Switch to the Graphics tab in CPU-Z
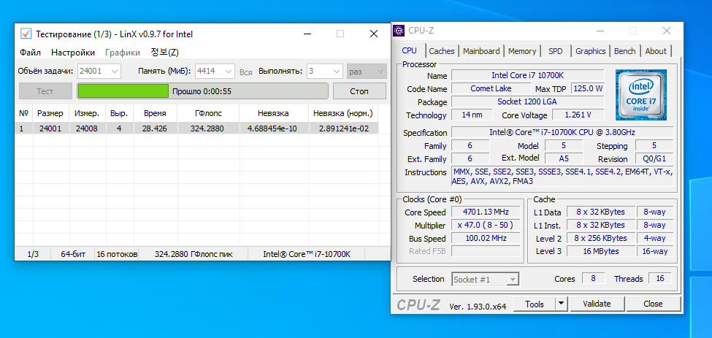The width and height of the screenshot is (712, 338). click(x=590, y=51)
